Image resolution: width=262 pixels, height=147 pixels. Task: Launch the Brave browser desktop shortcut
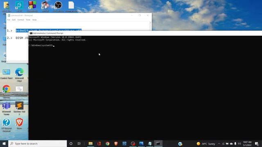pyautogui.click(x=19, y=124)
